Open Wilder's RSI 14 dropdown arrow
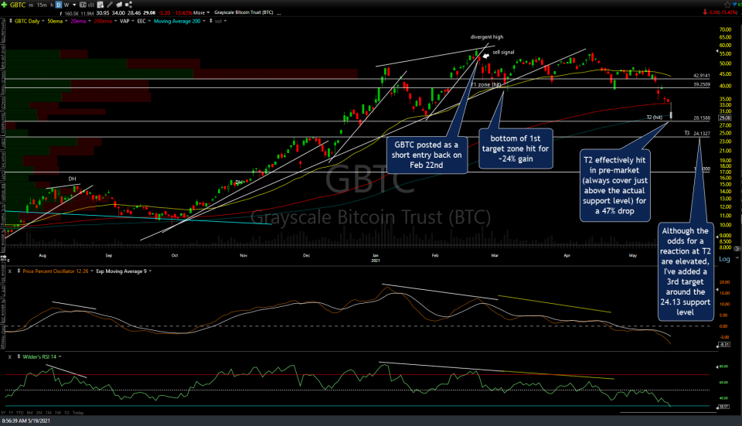This screenshot has width=742, height=426. 60,356
